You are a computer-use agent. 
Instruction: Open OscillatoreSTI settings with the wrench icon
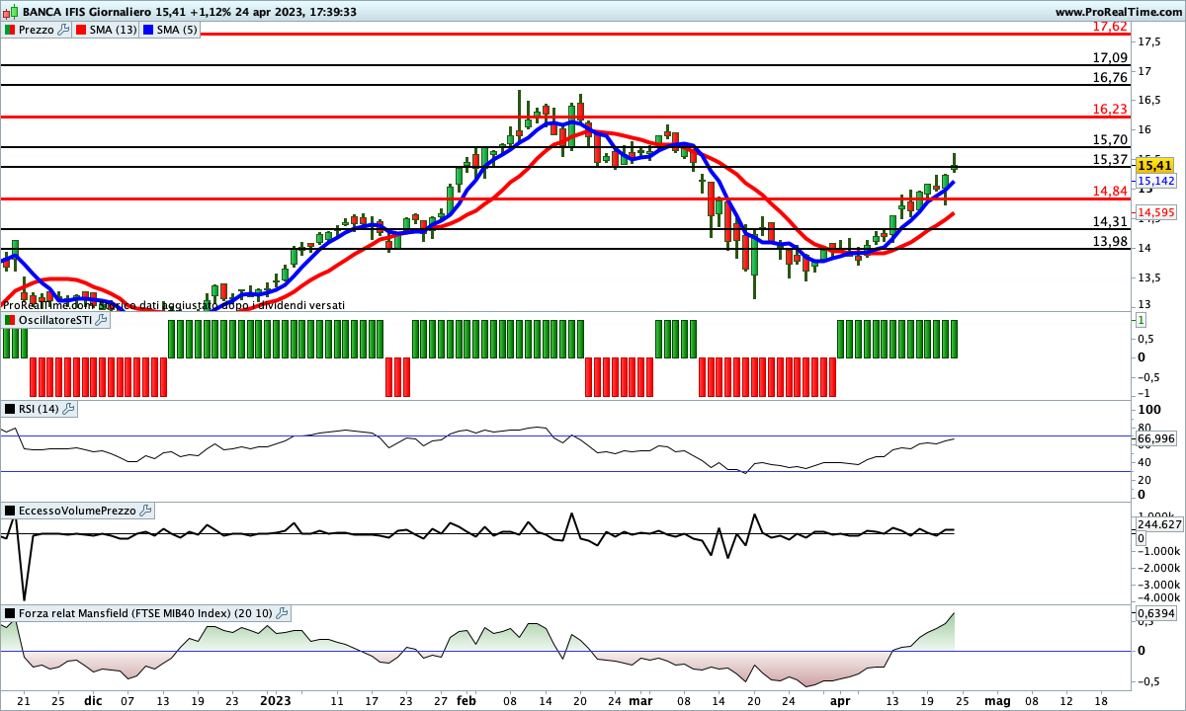click(101, 320)
